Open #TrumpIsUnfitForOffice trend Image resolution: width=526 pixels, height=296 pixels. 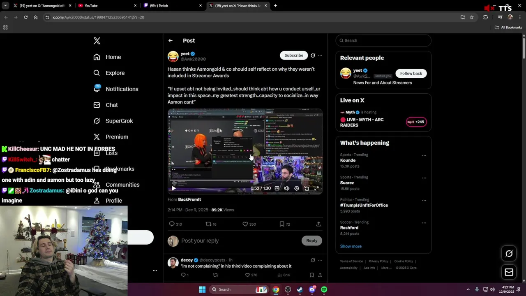364,205
